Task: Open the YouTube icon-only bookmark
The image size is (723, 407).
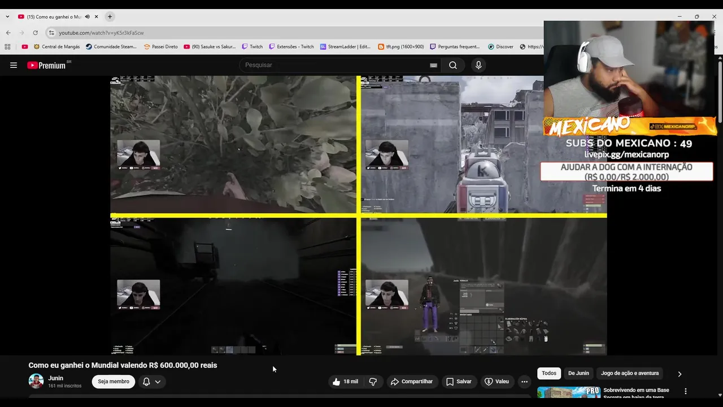Action: pyautogui.click(x=24, y=47)
